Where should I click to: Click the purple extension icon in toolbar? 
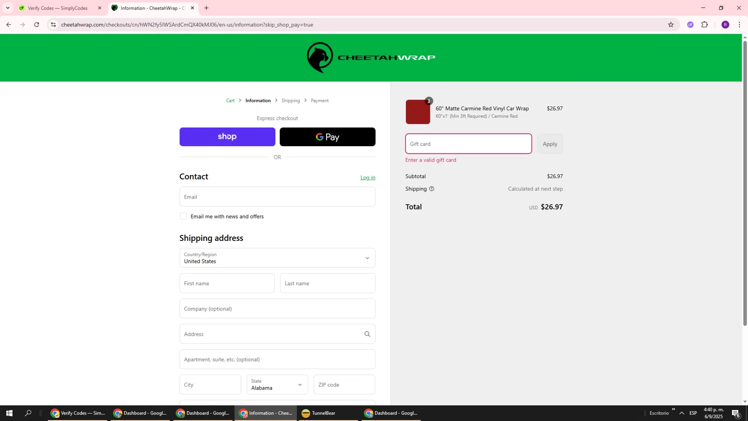coord(690,24)
